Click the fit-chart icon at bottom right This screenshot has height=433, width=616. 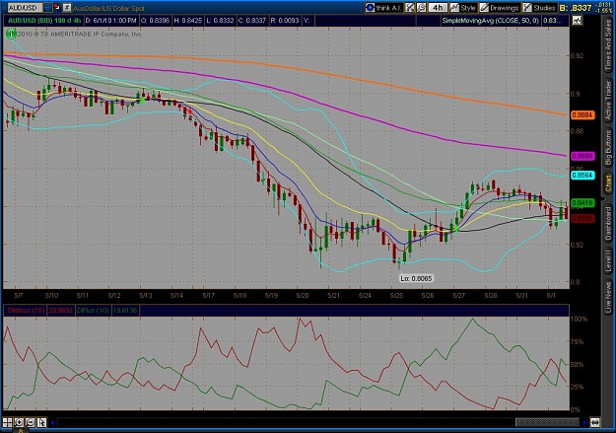[x=595, y=422]
